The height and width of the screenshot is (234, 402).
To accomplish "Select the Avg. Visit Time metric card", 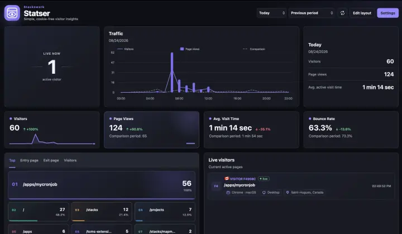I will point(251,130).
